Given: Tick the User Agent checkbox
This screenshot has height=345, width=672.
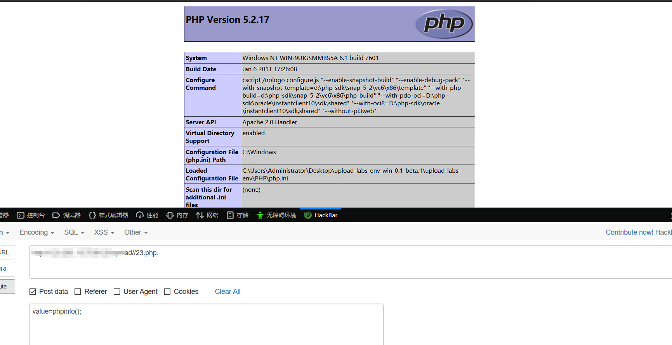Looking at the screenshot, I should click(117, 292).
